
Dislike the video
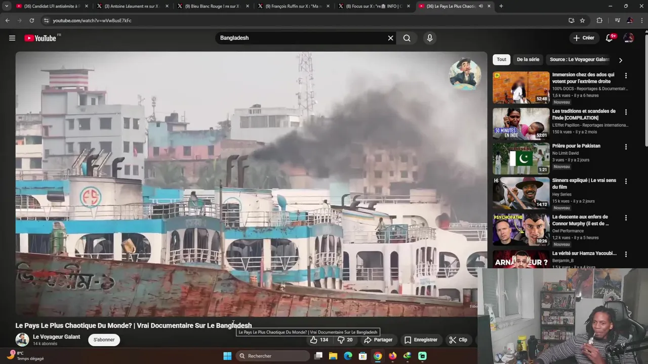346,340
